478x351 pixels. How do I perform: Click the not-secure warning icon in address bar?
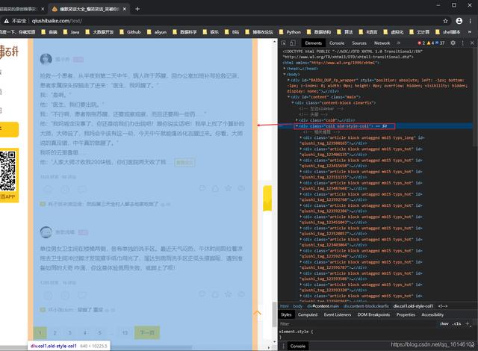point(6,21)
